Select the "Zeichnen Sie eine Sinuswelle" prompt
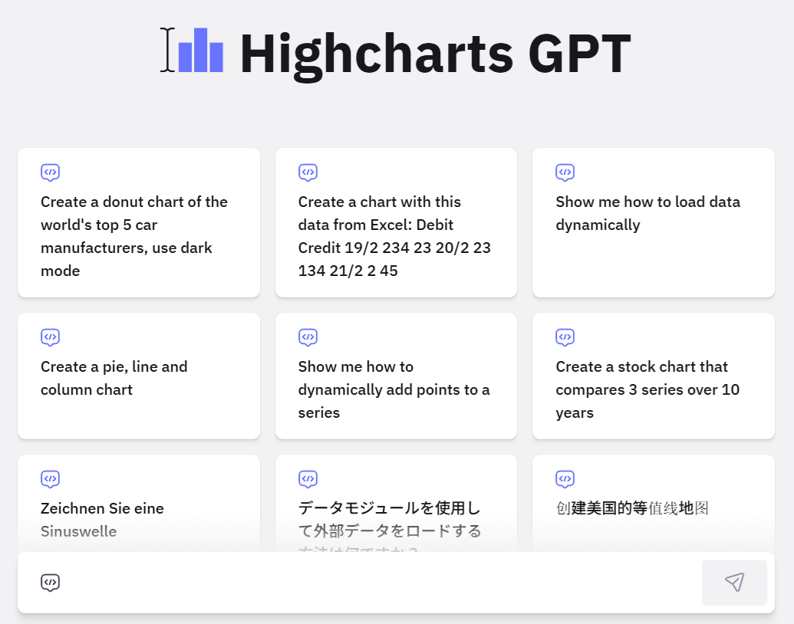The width and height of the screenshot is (794, 624). click(x=102, y=519)
